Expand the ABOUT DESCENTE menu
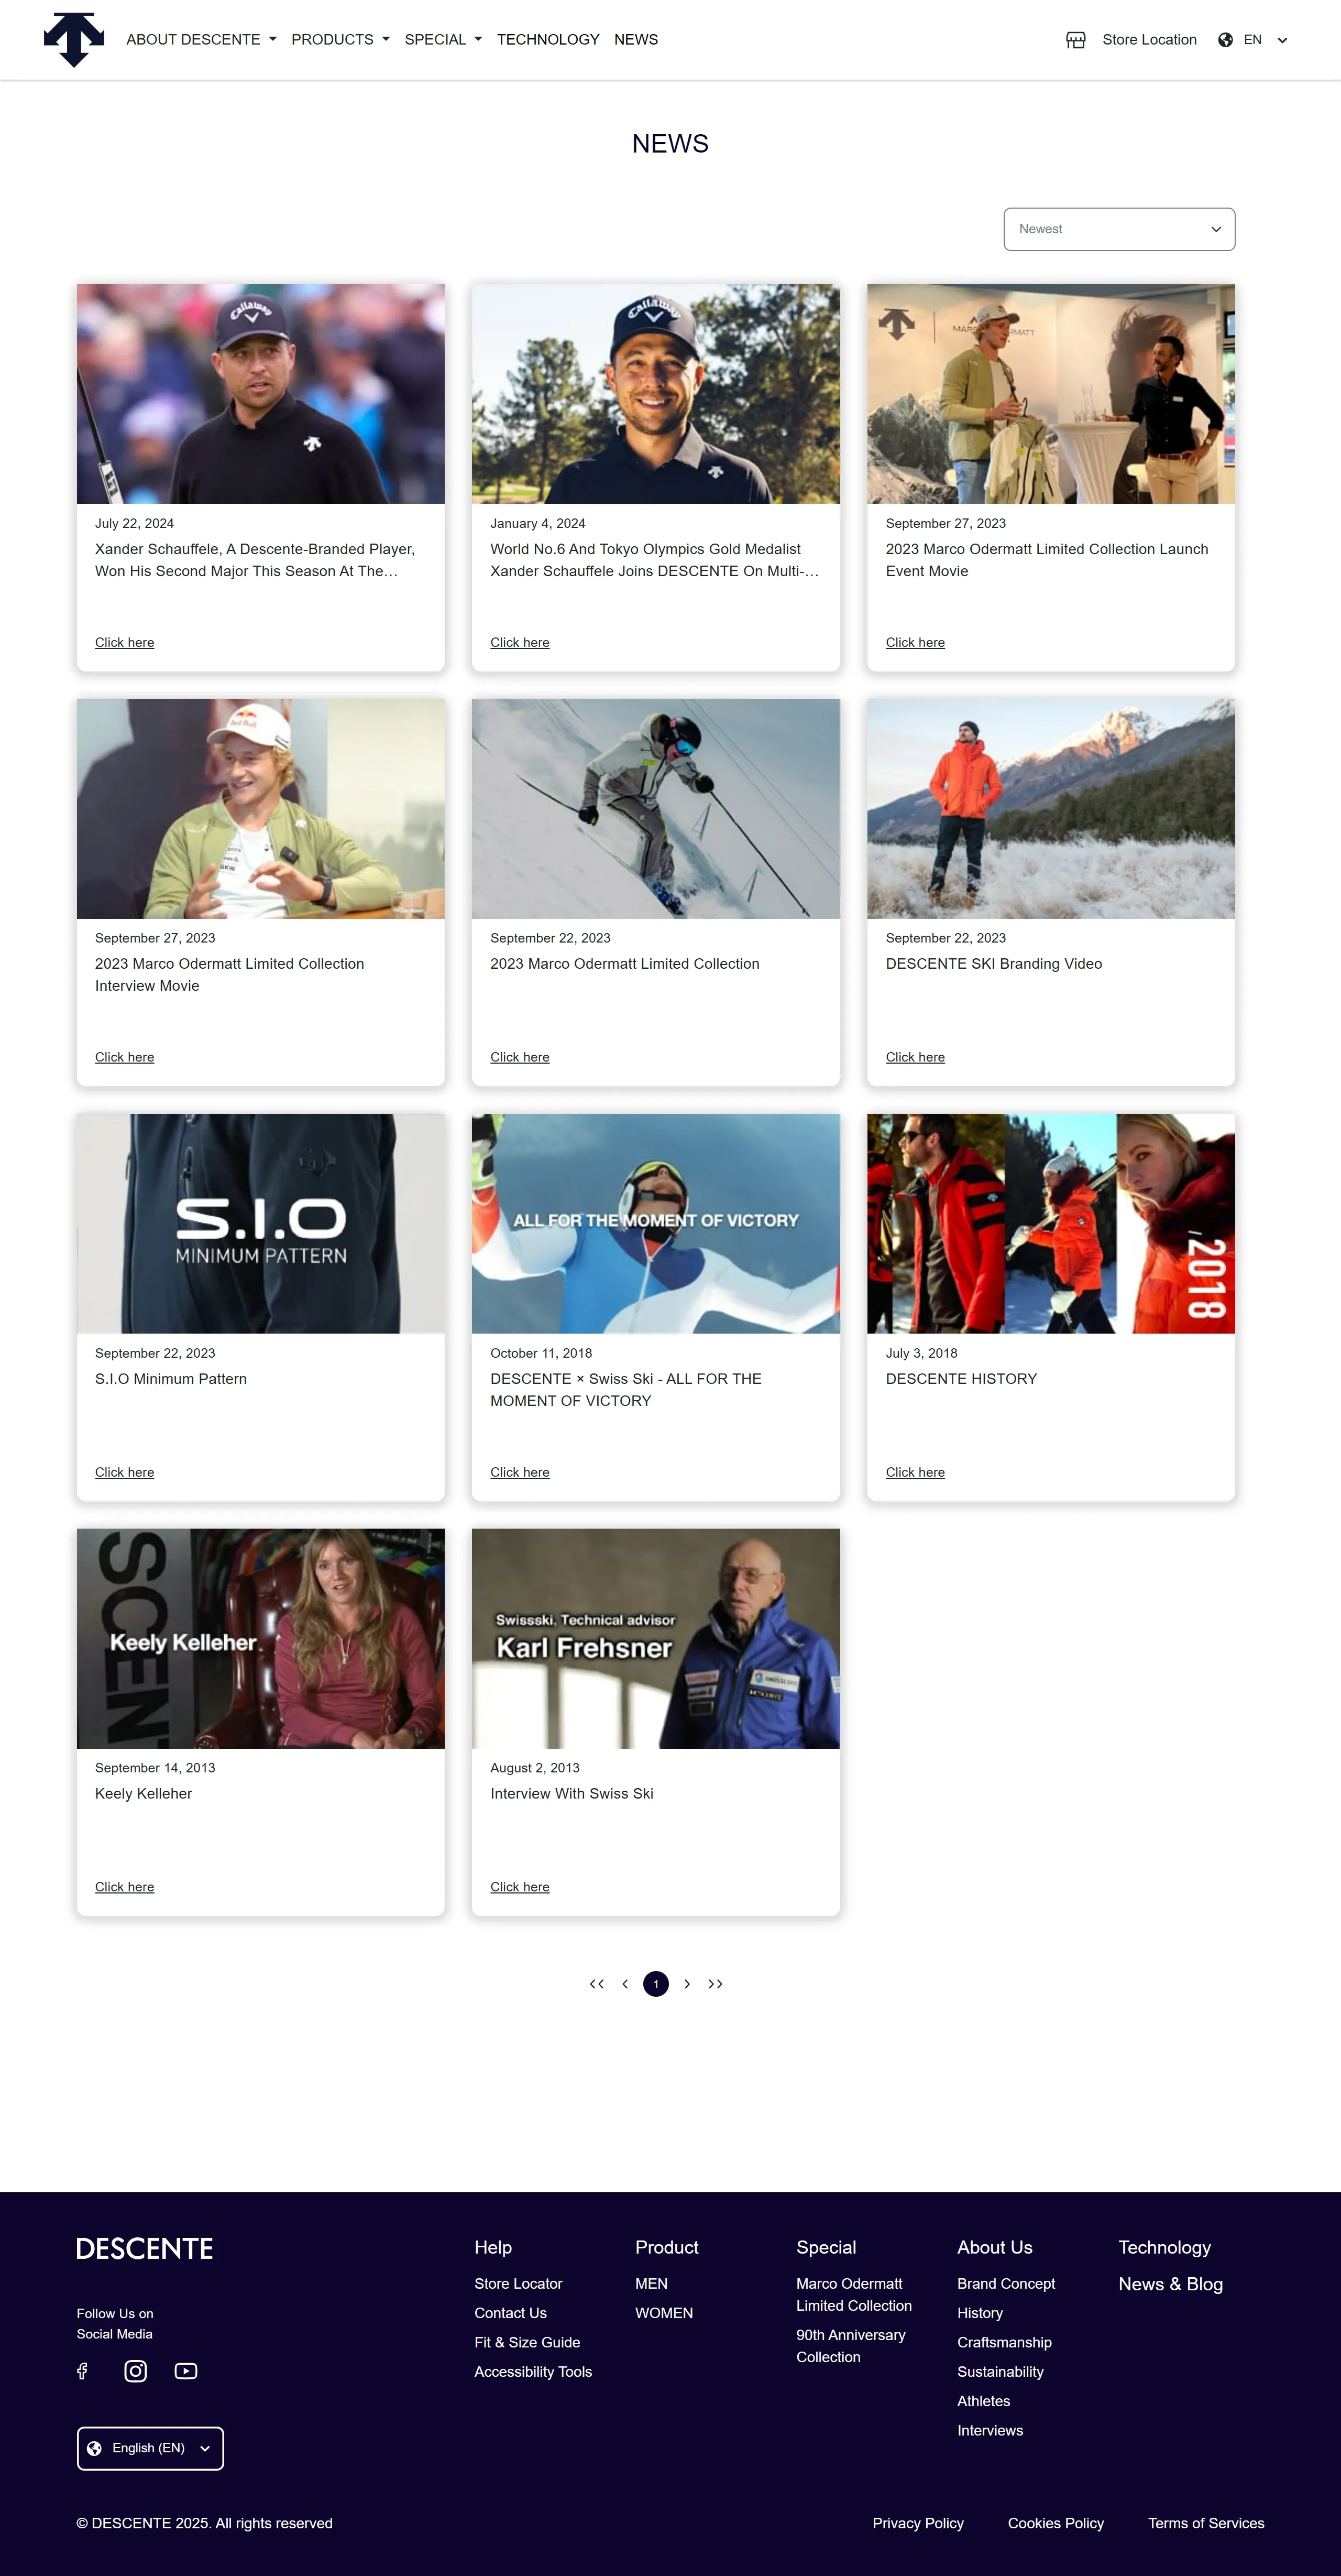This screenshot has width=1341, height=2576. click(201, 40)
